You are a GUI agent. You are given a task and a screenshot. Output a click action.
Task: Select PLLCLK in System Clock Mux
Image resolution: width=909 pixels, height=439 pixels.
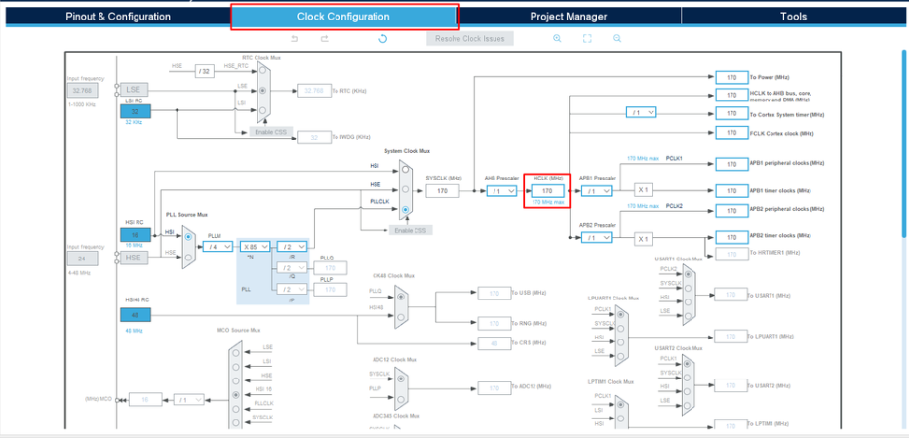[405, 209]
